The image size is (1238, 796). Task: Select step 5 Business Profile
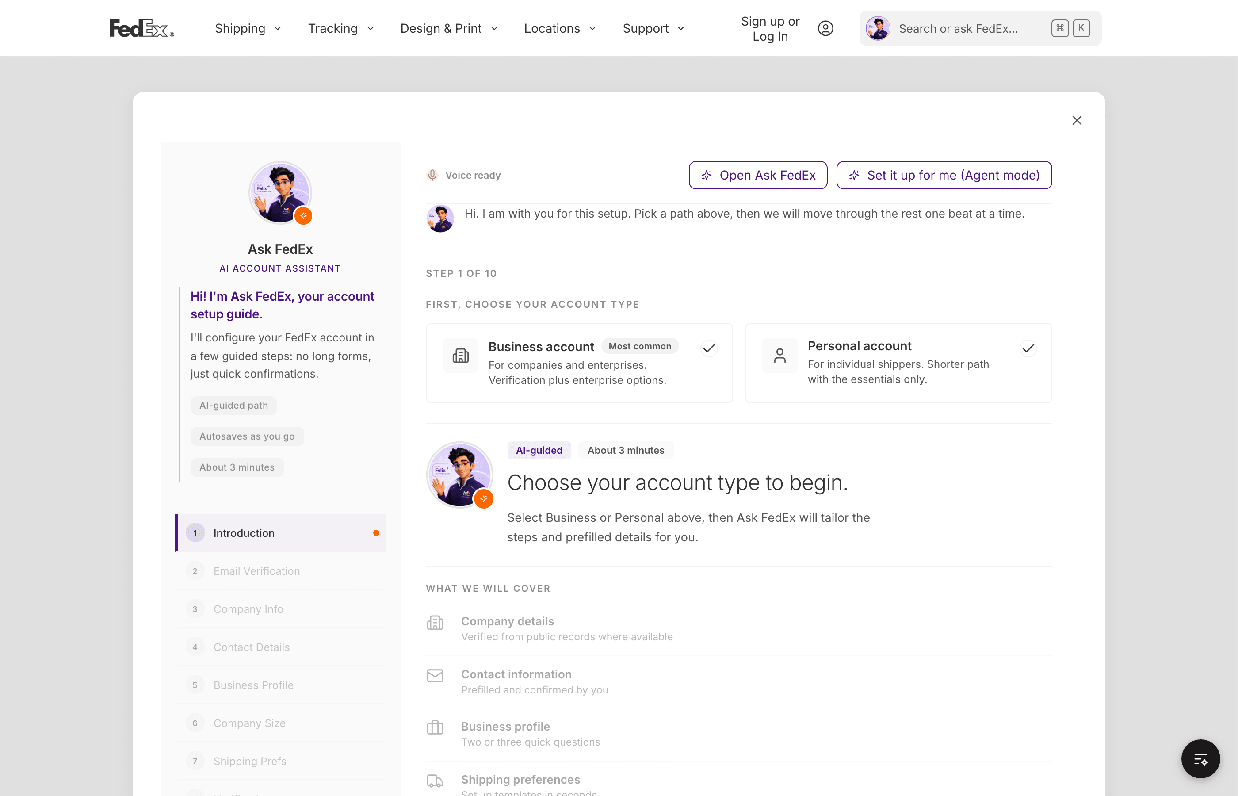tap(282, 685)
